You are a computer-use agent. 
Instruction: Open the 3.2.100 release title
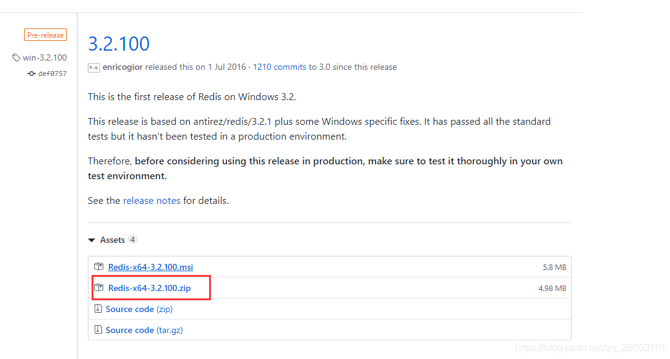(119, 43)
